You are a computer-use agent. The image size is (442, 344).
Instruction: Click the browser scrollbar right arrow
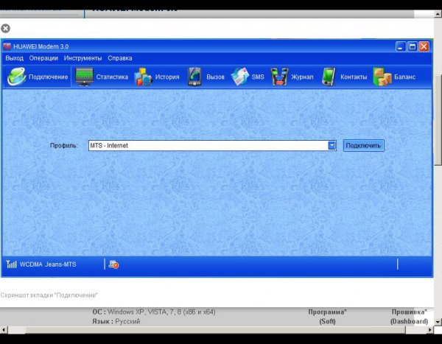430,329
